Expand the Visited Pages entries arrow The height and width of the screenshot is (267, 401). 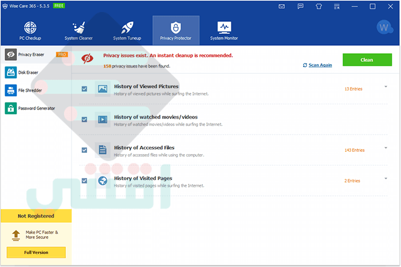pyautogui.click(x=386, y=179)
